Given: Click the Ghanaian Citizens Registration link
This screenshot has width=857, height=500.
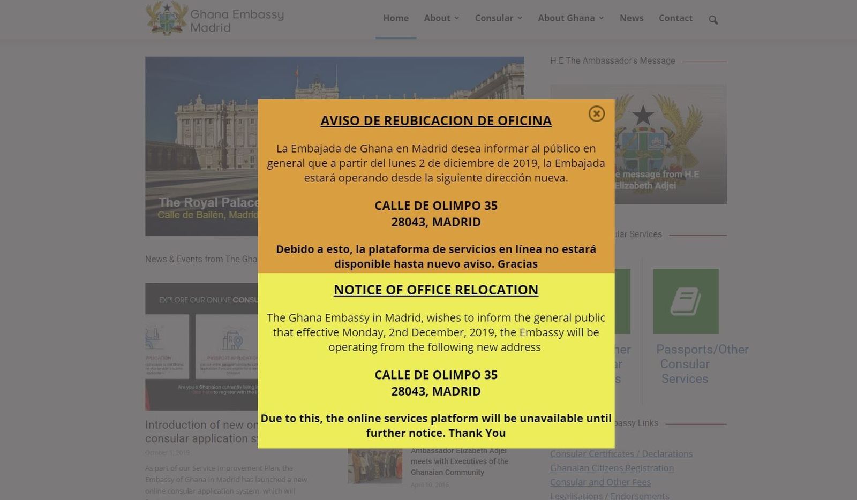Looking at the screenshot, I should click(x=612, y=468).
